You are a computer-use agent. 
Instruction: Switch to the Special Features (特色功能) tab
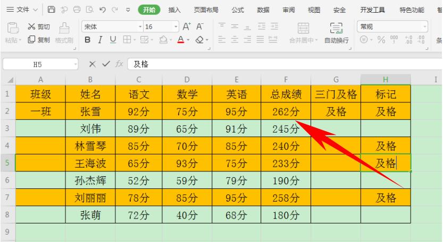(412, 10)
